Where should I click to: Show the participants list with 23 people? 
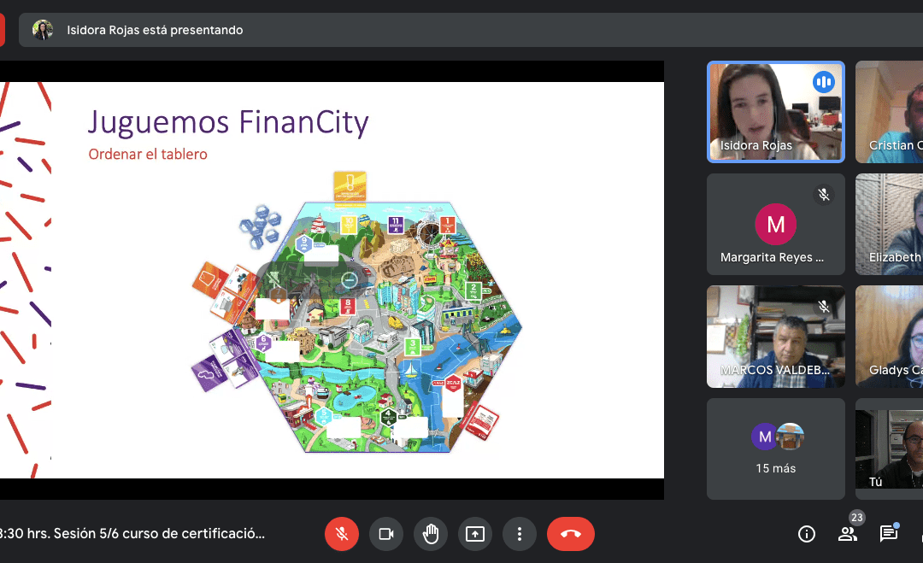pyautogui.click(x=848, y=534)
